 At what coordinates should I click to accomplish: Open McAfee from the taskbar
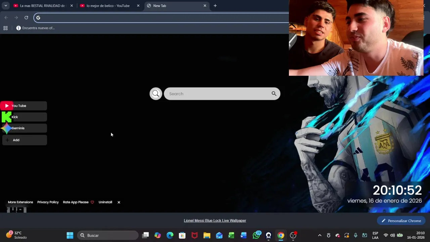(195, 235)
